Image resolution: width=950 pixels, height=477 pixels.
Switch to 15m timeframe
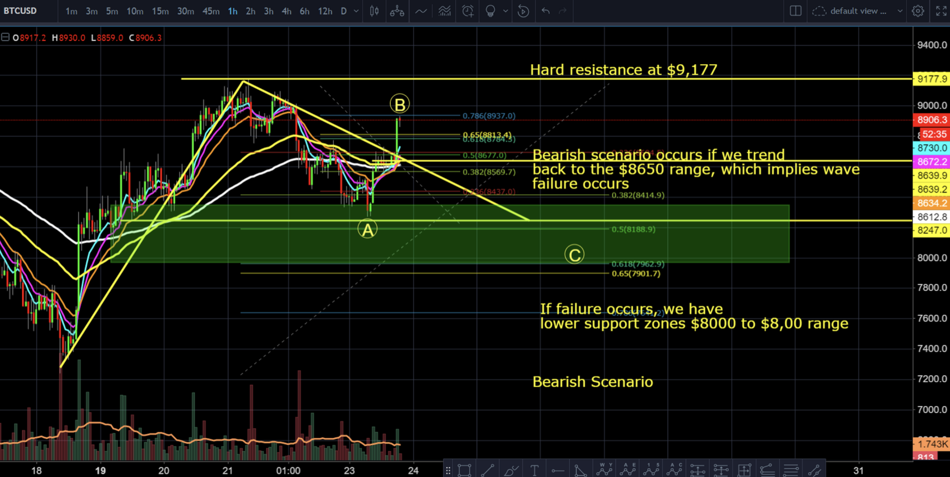click(160, 11)
